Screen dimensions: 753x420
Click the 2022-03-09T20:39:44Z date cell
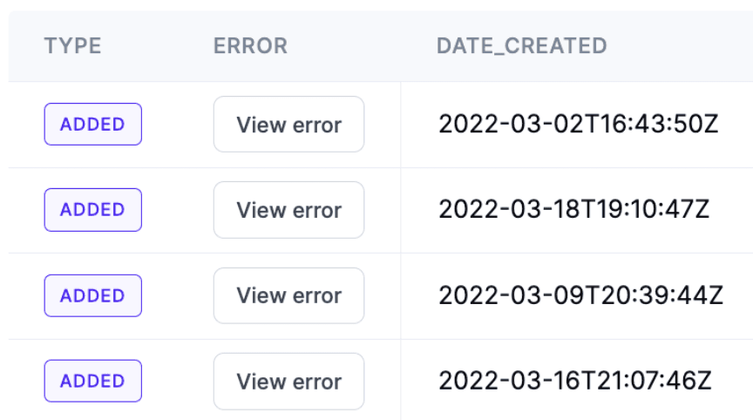[580, 295]
